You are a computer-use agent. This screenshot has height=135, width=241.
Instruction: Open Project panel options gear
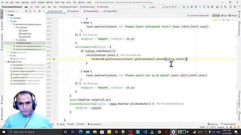click(40, 11)
